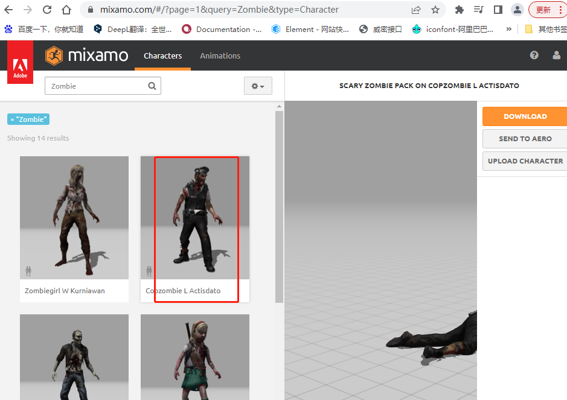The width and height of the screenshot is (567, 400).
Task: Click the UPLOAD CHARACTER button
Action: (x=525, y=161)
